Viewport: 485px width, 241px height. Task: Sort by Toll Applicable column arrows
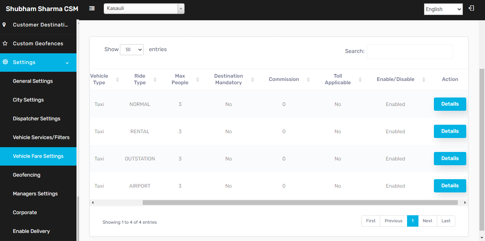(x=360, y=79)
